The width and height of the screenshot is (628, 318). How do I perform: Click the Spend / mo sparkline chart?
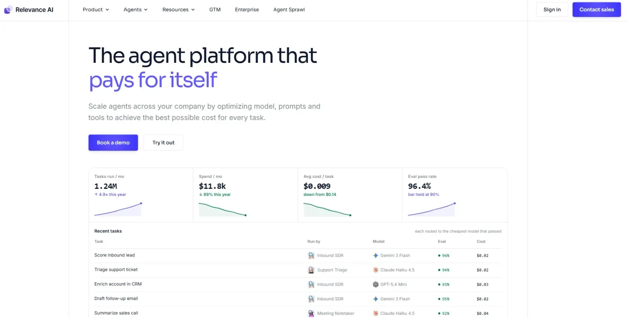point(223,209)
